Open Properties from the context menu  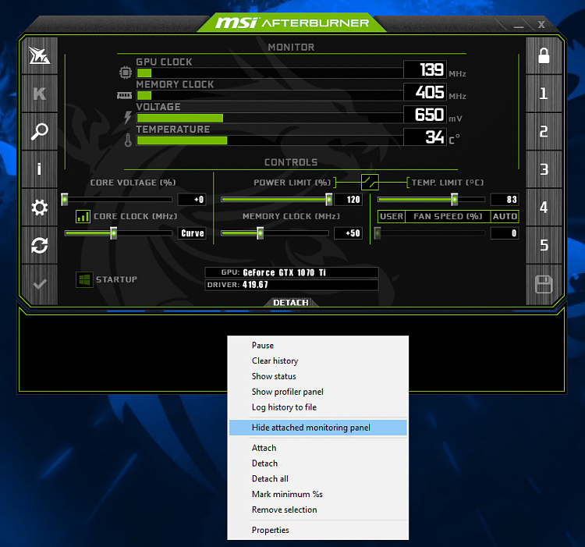[318, 530]
